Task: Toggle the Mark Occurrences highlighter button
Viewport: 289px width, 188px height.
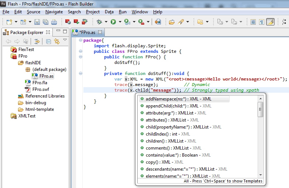Action: click(271, 22)
